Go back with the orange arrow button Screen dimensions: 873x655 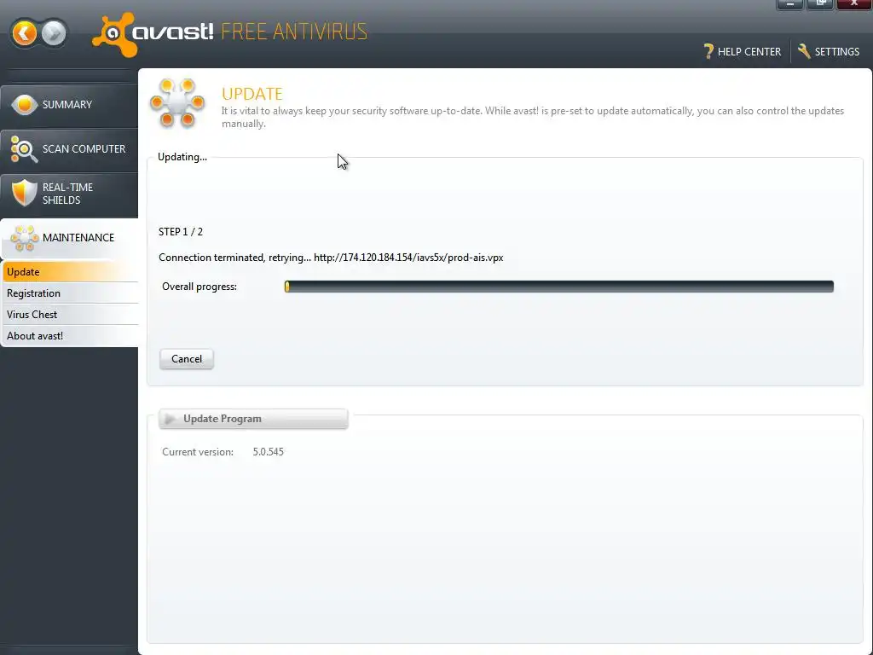pos(24,33)
